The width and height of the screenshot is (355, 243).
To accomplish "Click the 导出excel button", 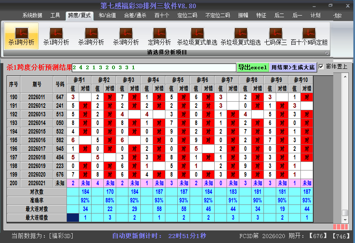I will 252,68.
